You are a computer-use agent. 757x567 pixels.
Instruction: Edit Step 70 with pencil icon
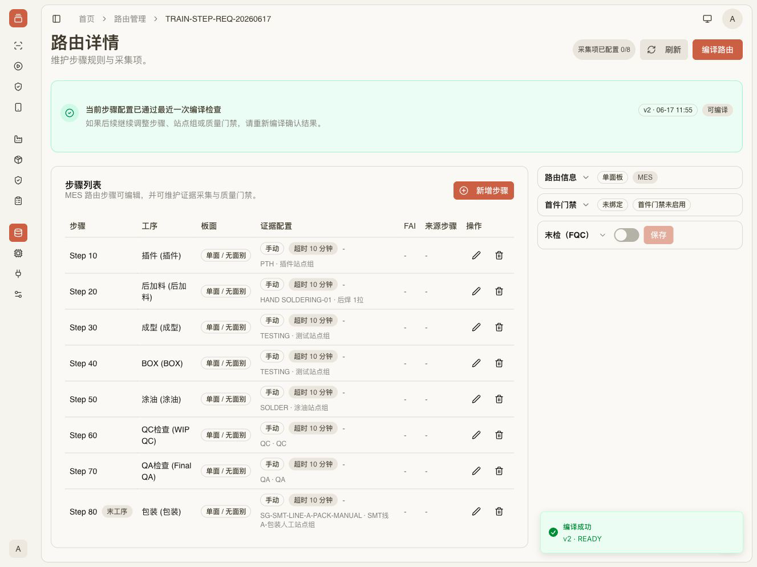pos(476,471)
